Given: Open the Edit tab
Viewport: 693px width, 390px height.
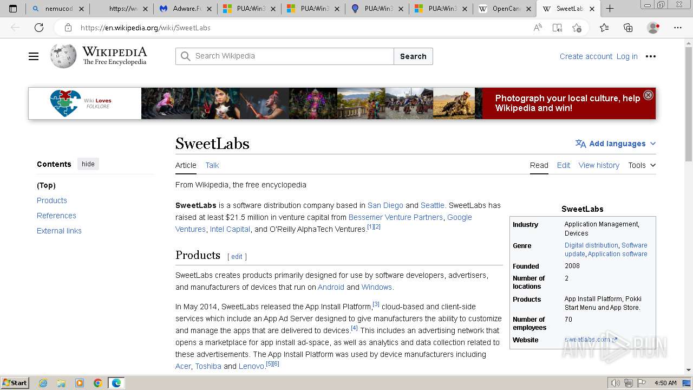Looking at the screenshot, I should (564, 165).
